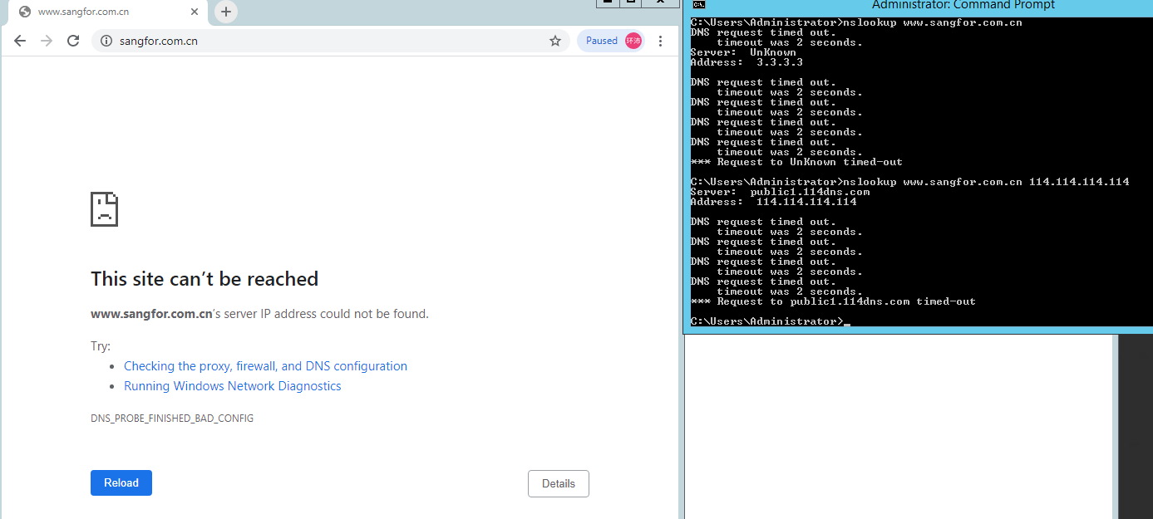This screenshot has height=519, width=1153.
Task: Click the Command Prompt input line
Action: point(914,321)
